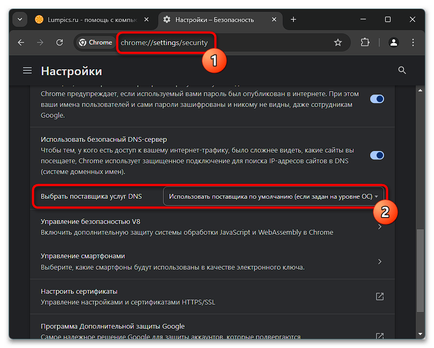Viewport: 434px width, 348px height.
Task: Click Использовать безопасный DNS-сервер heading
Action: pyautogui.click(x=104, y=140)
